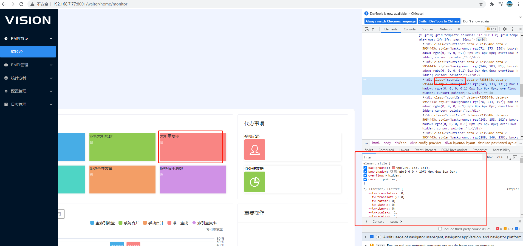Toggle the 主索引数量 legend item in chart
Image resolution: width=523 pixels, height=246 pixels.
[x=103, y=223]
